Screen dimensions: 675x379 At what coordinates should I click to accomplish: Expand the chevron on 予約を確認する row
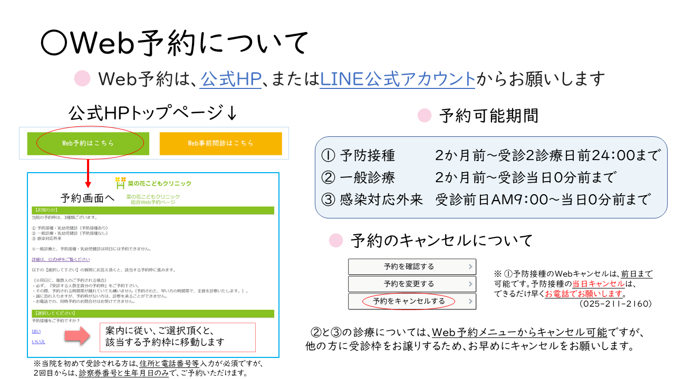pos(470,267)
